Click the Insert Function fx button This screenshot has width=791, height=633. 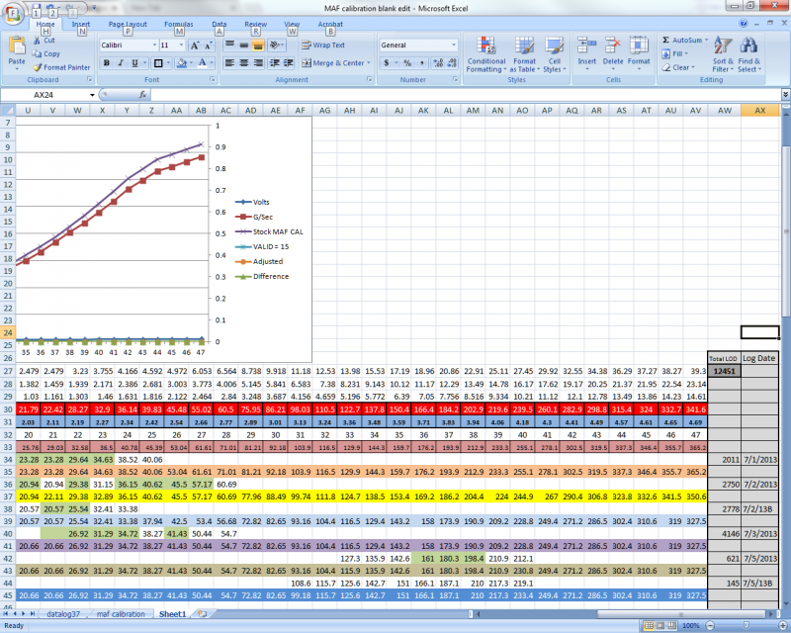pos(142,95)
